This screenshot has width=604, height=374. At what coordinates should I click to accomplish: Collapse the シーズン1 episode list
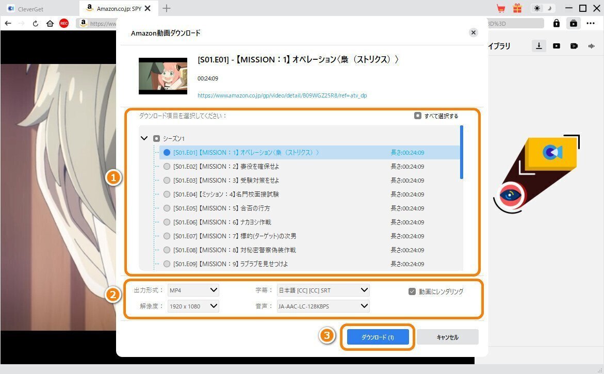[x=144, y=138]
